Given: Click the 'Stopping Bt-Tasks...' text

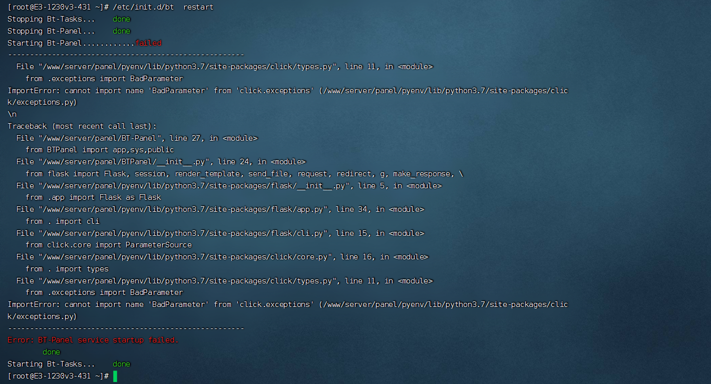Looking at the screenshot, I should (x=51, y=19).
